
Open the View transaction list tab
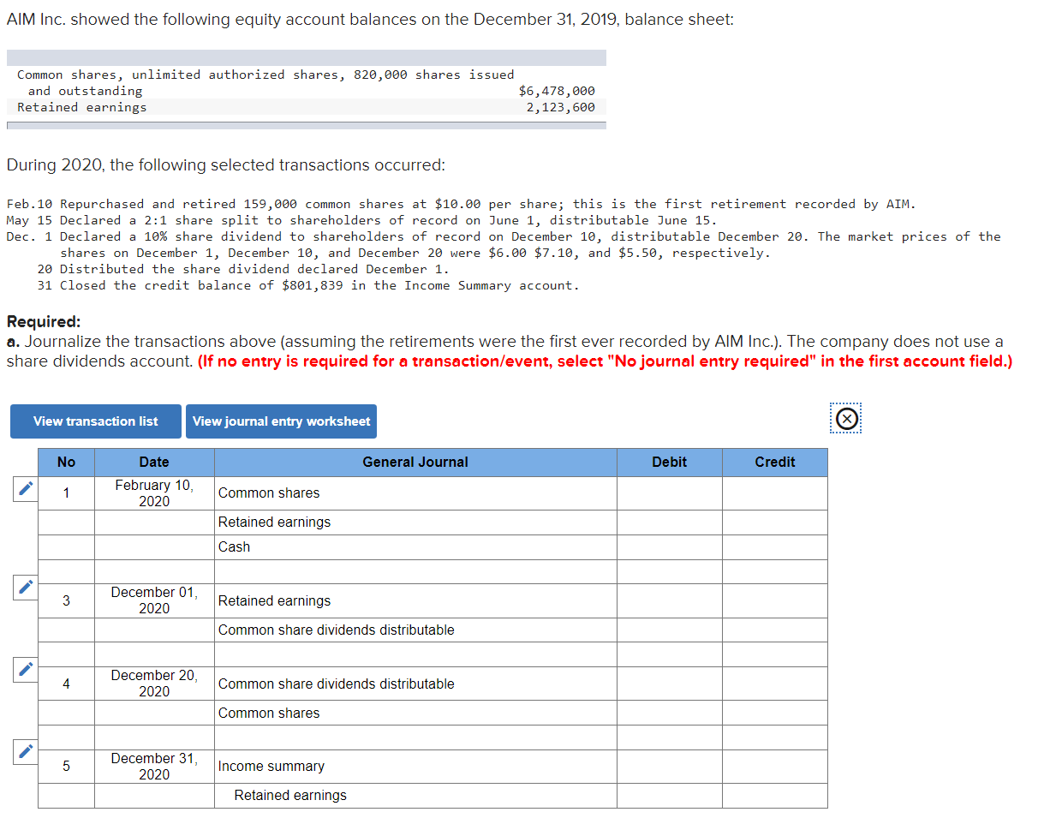[96, 421]
